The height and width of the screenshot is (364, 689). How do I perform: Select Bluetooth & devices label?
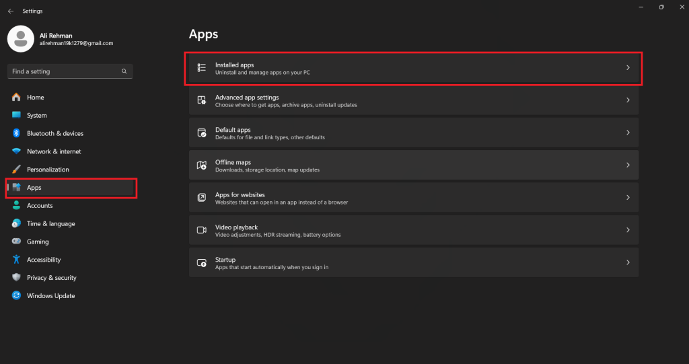55,133
